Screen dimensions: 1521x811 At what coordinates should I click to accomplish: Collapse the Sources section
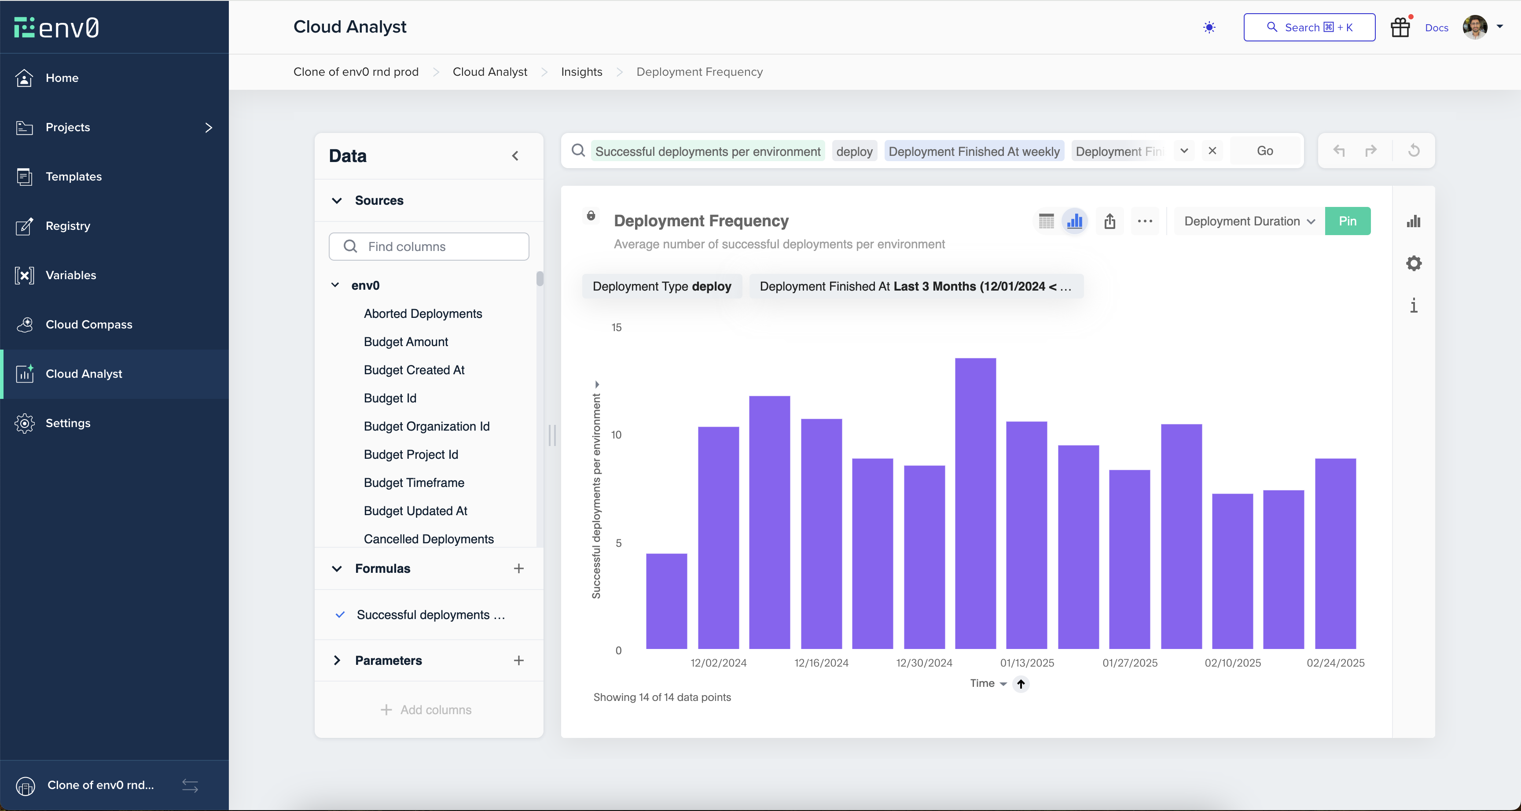click(337, 200)
